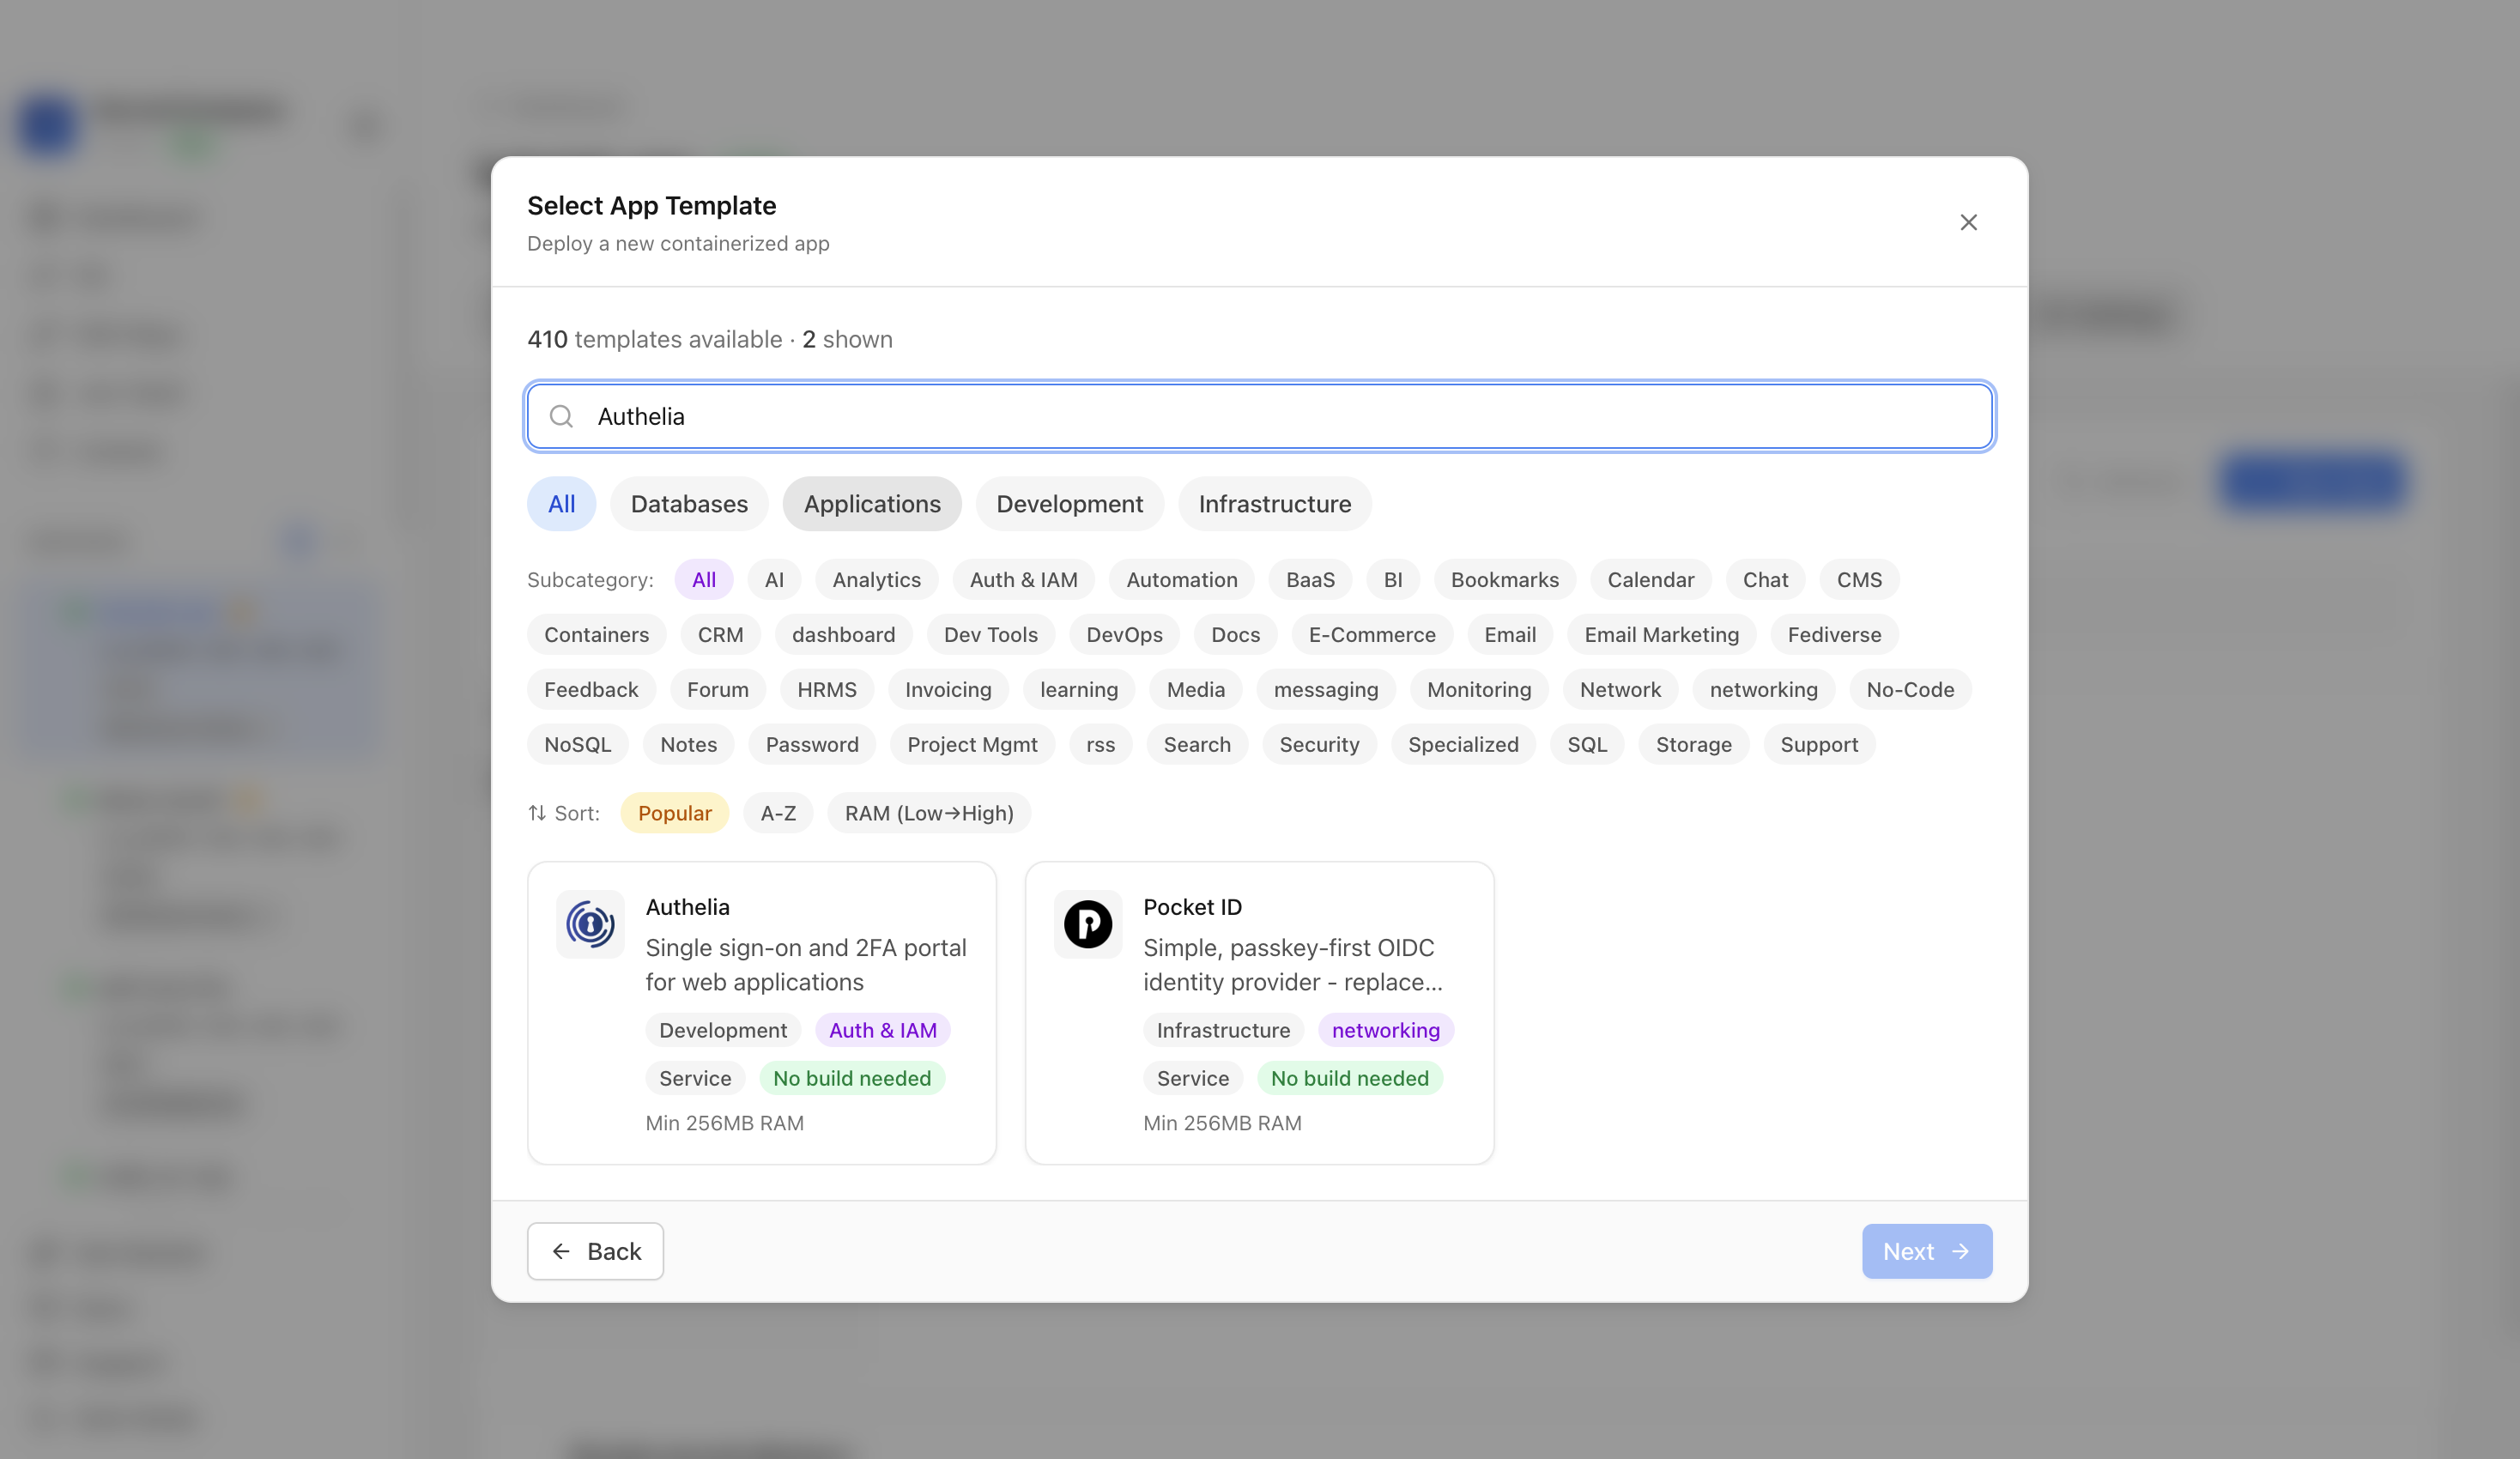Filter by No-Code subcategory
This screenshot has width=2520, height=1459.
(x=1910, y=690)
